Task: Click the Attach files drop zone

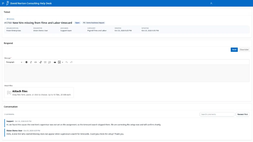Action: click(39, 93)
